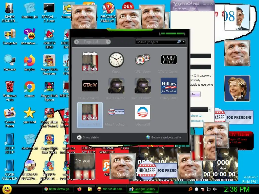This screenshot has width=259, height=194.
Task: Select the McCain Calendar gadget
Action: (x=90, y=63)
